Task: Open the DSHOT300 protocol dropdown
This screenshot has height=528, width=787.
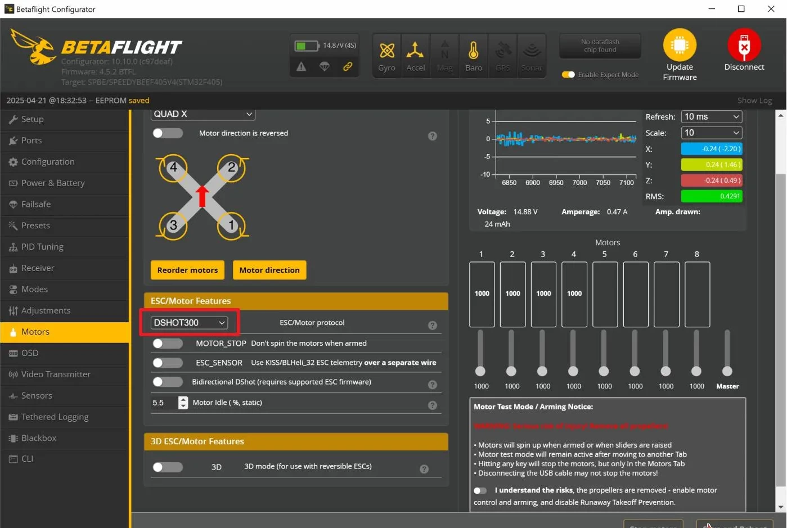Action: coord(189,323)
